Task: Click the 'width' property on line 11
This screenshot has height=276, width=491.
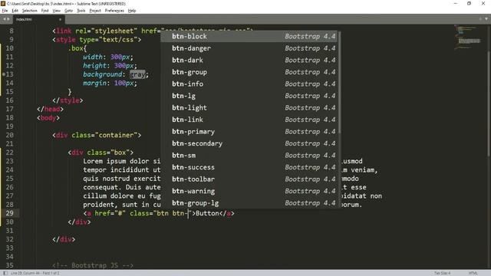Action: (93, 57)
